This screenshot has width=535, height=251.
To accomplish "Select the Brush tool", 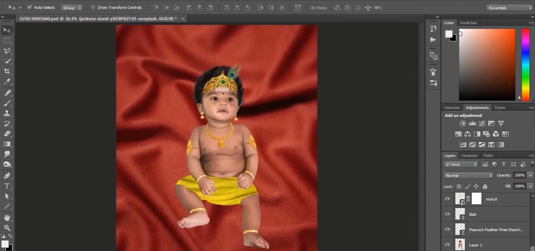I will pos(7,103).
